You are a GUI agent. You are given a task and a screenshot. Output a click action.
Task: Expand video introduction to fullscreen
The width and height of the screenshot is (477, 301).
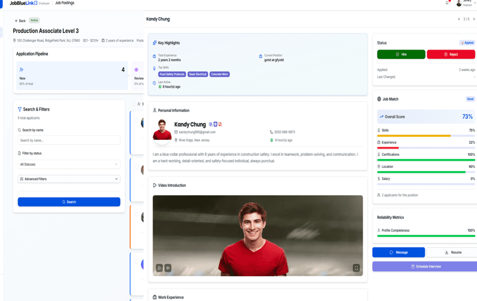[x=356, y=268]
